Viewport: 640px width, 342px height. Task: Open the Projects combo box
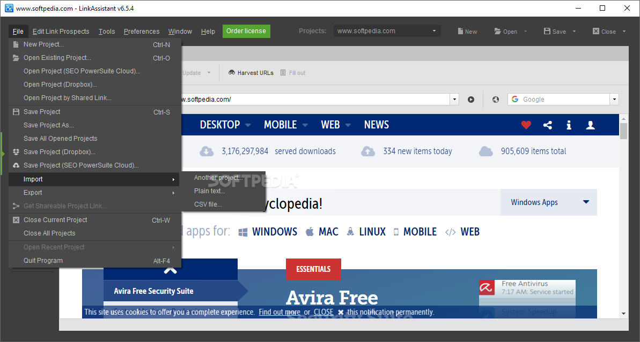click(387, 31)
